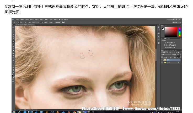Click the Add to Selection option icon
This screenshot has height=113, width=193.
click(x=21, y=22)
